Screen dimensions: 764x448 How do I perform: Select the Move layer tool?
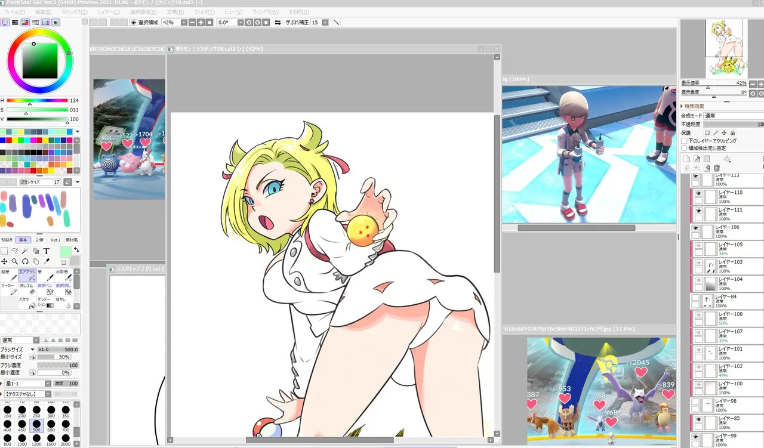(4, 261)
